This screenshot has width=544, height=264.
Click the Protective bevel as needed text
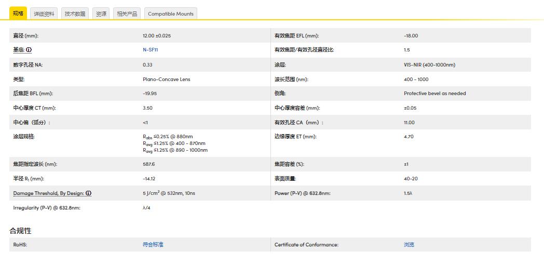[x=434, y=94]
